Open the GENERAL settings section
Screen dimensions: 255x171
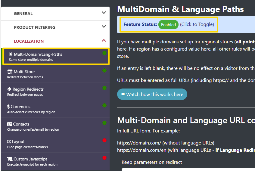click(55, 14)
